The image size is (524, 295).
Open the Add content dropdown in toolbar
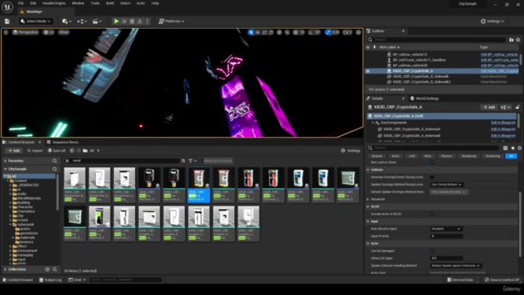(67, 21)
